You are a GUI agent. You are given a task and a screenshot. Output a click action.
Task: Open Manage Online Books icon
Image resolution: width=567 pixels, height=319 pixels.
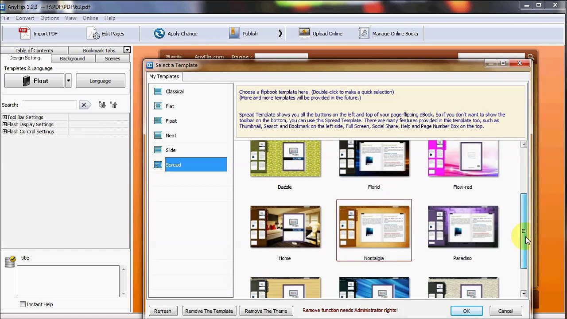point(364,33)
